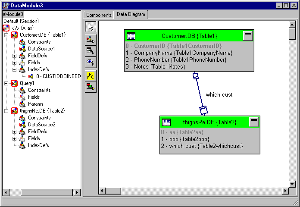This screenshot has height=207, width=300.
Task: Click the diagram horizontal scrollbar thumb
Action: tap(113, 191)
